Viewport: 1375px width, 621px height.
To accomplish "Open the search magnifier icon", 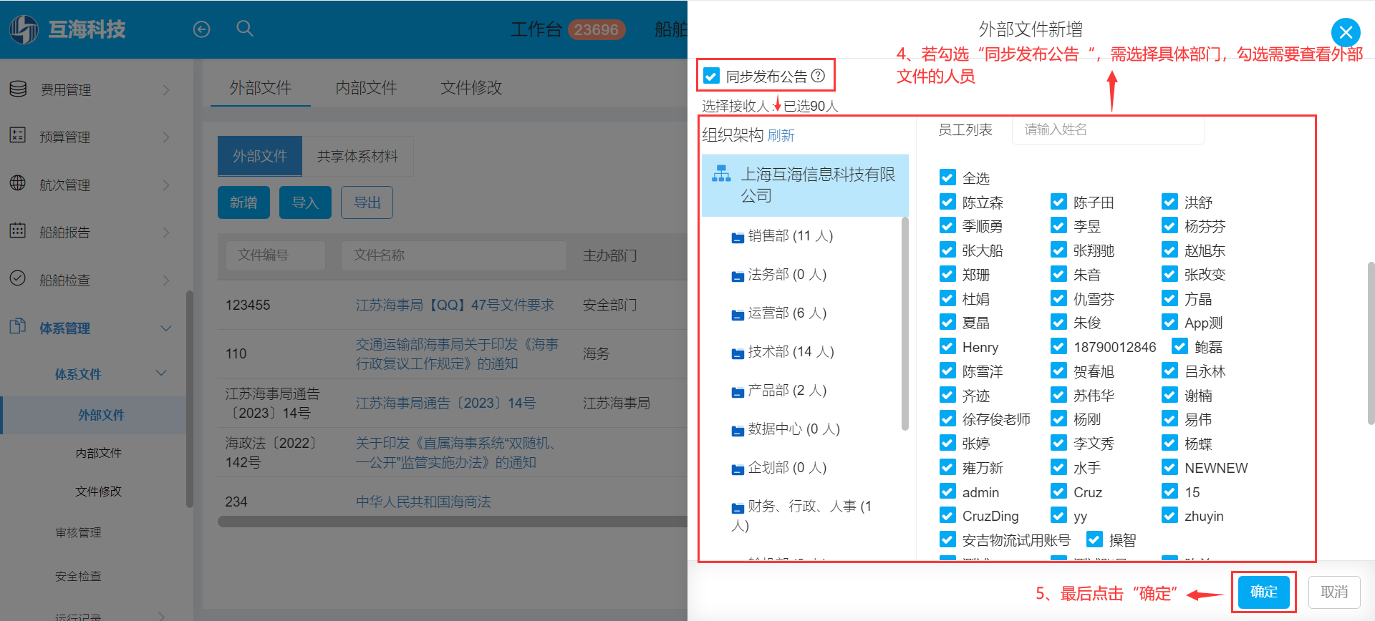I will pos(245,29).
